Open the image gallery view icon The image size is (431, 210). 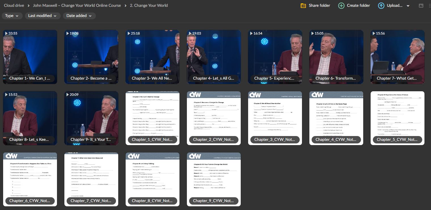[x=421, y=5]
